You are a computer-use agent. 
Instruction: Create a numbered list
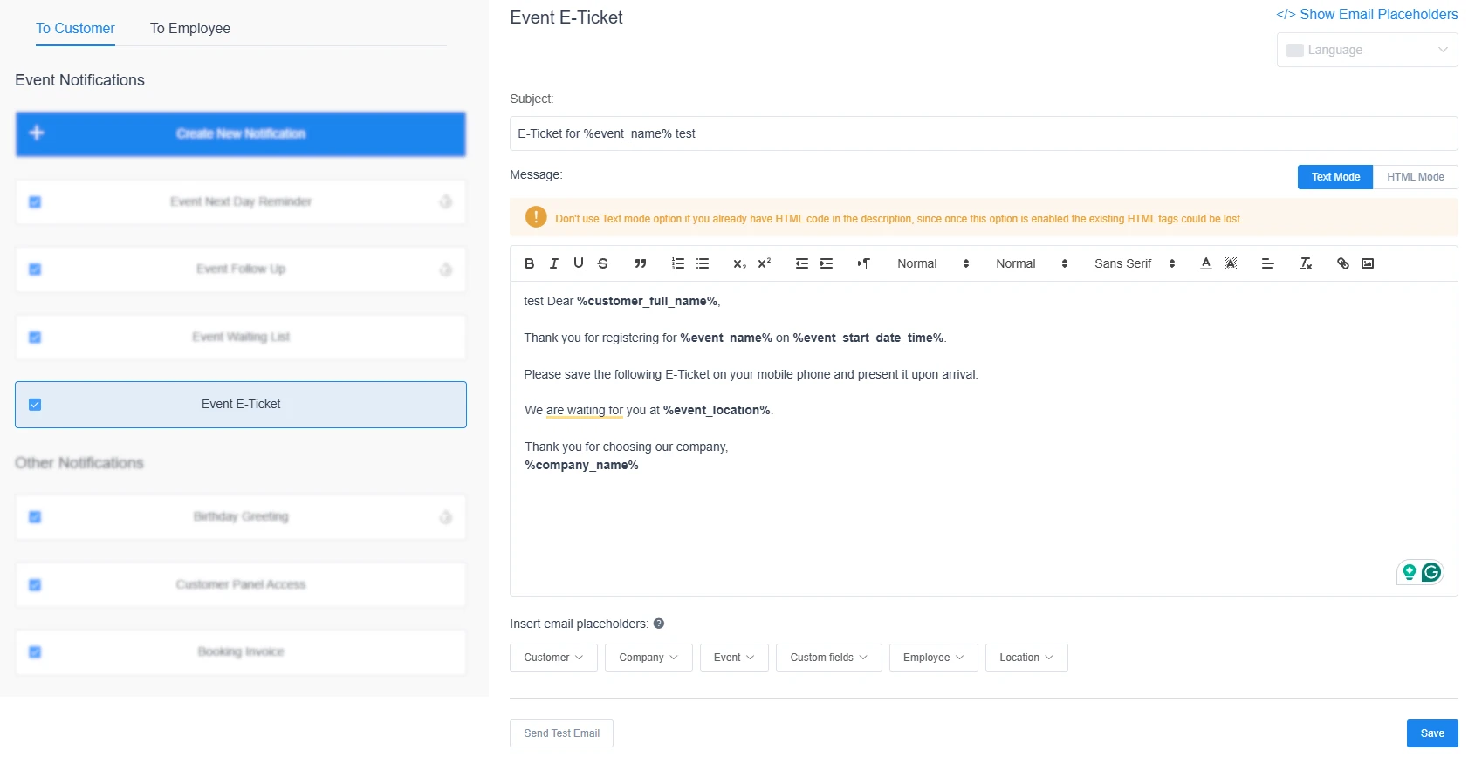(x=677, y=263)
